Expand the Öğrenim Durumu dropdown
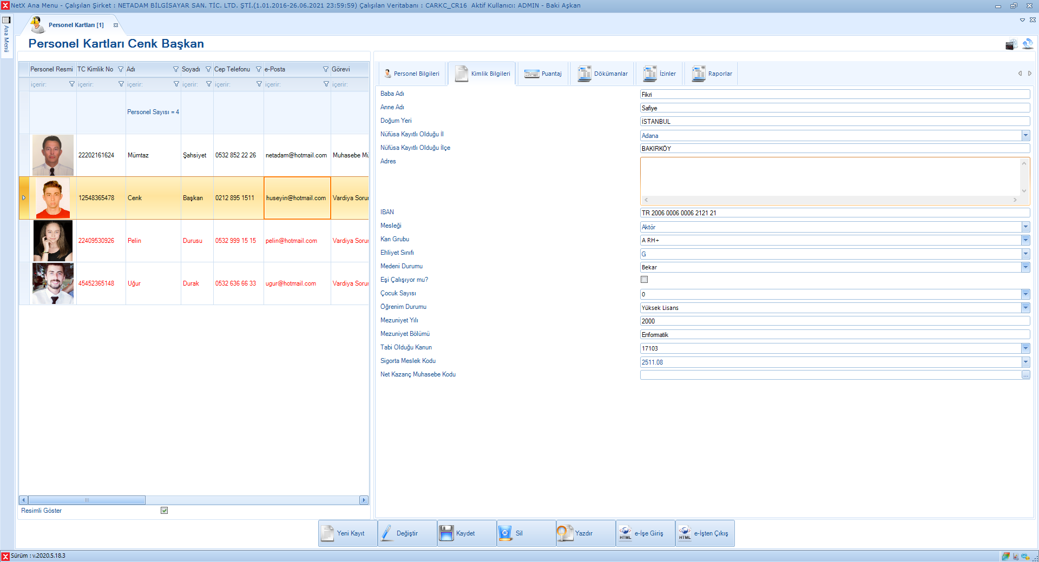The height and width of the screenshot is (562, 1039). (x=1025, y=308)
